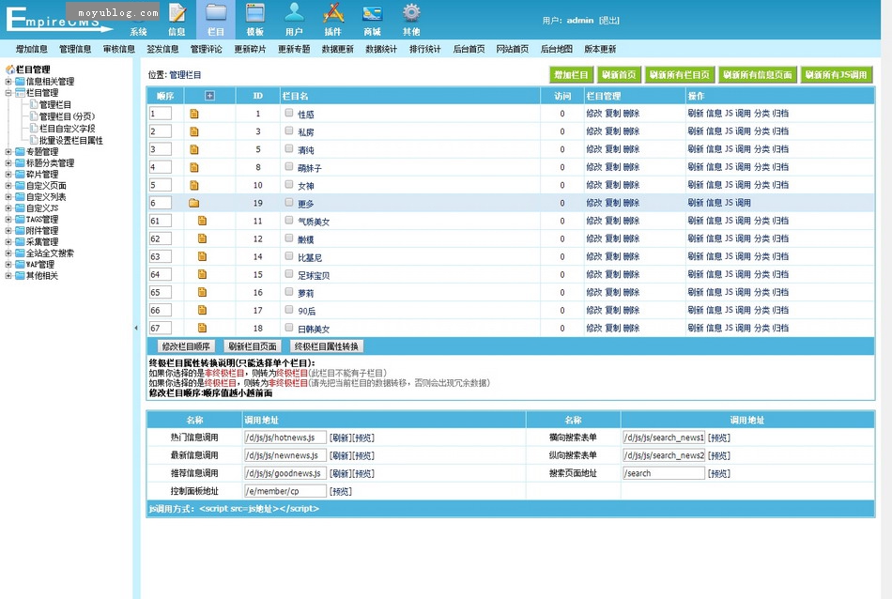Check the 日韩美女 column checkbox
Viewport: 892px width, 599px height.
click(289, 328)
